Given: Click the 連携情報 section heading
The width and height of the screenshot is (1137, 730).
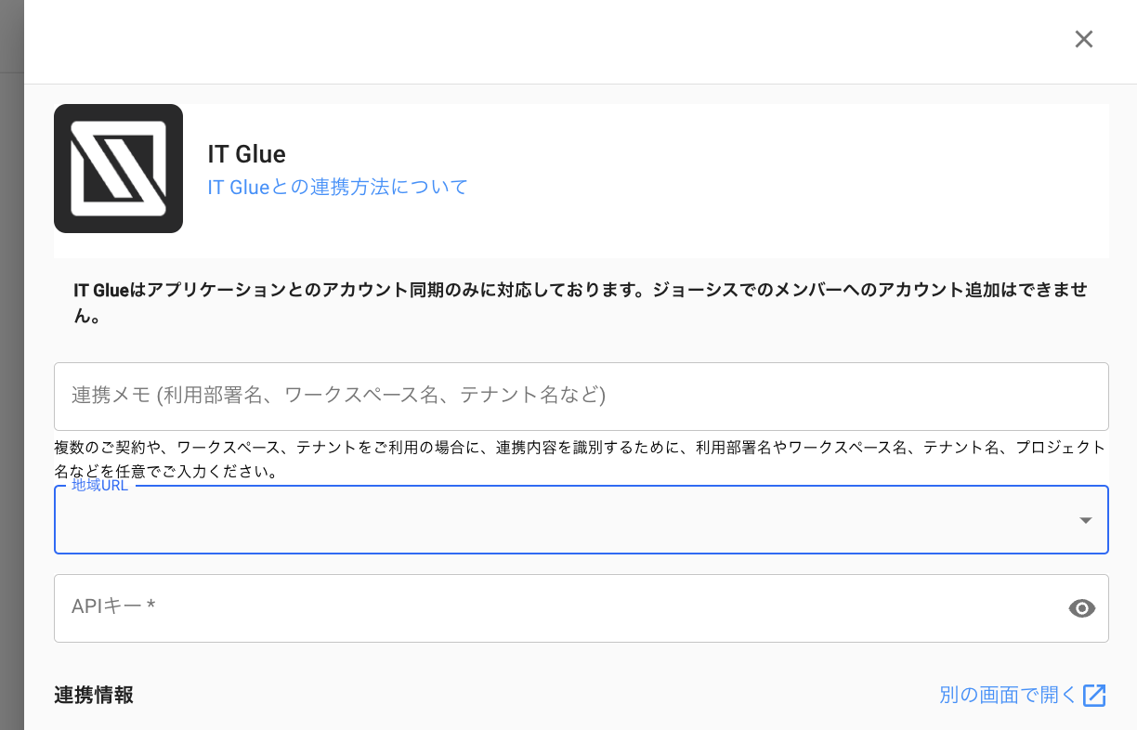Looking at the screenshot, I should pos(94,695).
